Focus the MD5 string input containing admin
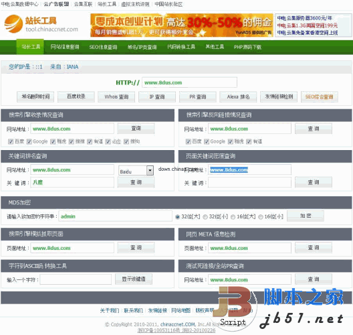The width and height of the screenshot is (353, 335). point(115,216)
